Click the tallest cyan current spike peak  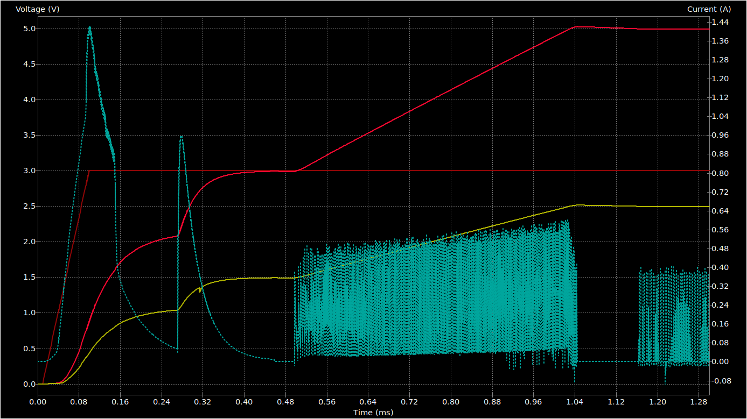tap(89, 27)
